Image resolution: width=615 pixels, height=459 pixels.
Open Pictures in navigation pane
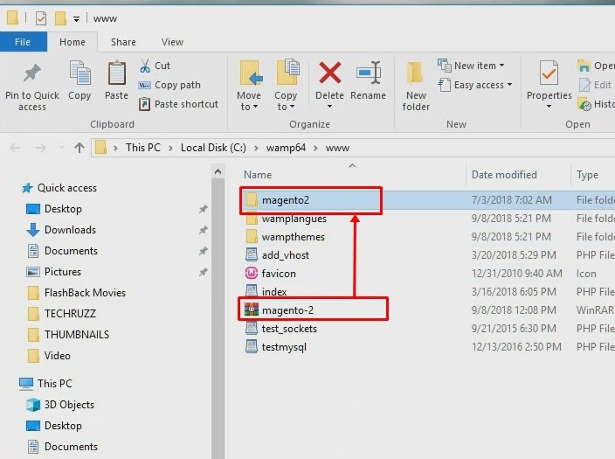pyautogui.click(x=62, y=272)
